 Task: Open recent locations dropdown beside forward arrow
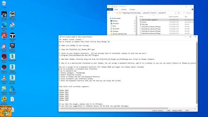[115, 13]
